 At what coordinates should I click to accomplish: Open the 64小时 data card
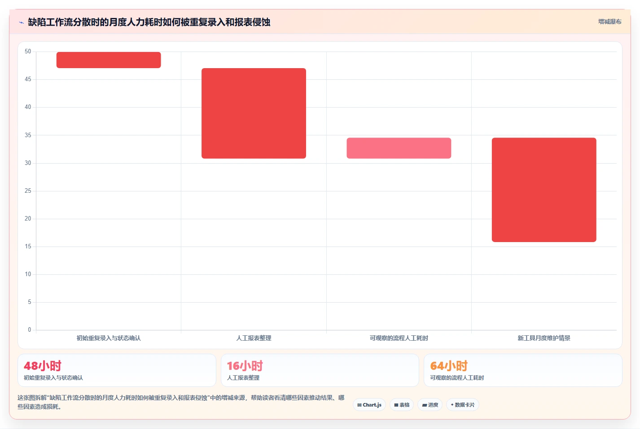click(523, 370)
